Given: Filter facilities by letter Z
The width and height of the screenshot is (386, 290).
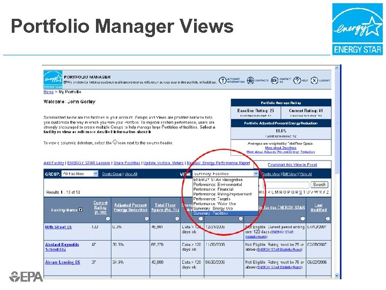Looking at the screenshot, I should click(328, 192).
